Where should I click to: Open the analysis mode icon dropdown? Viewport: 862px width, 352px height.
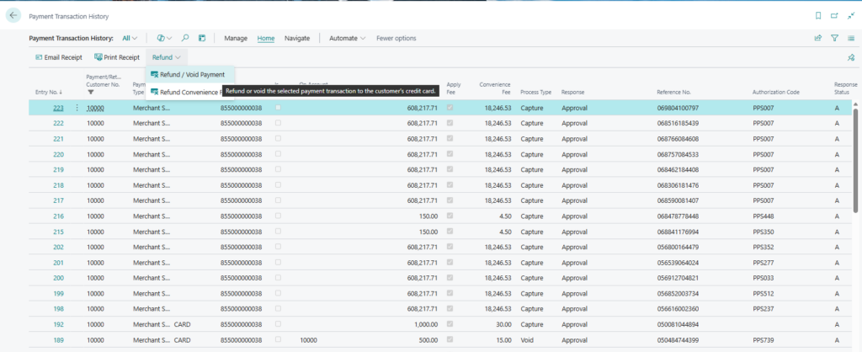[164, 39]
